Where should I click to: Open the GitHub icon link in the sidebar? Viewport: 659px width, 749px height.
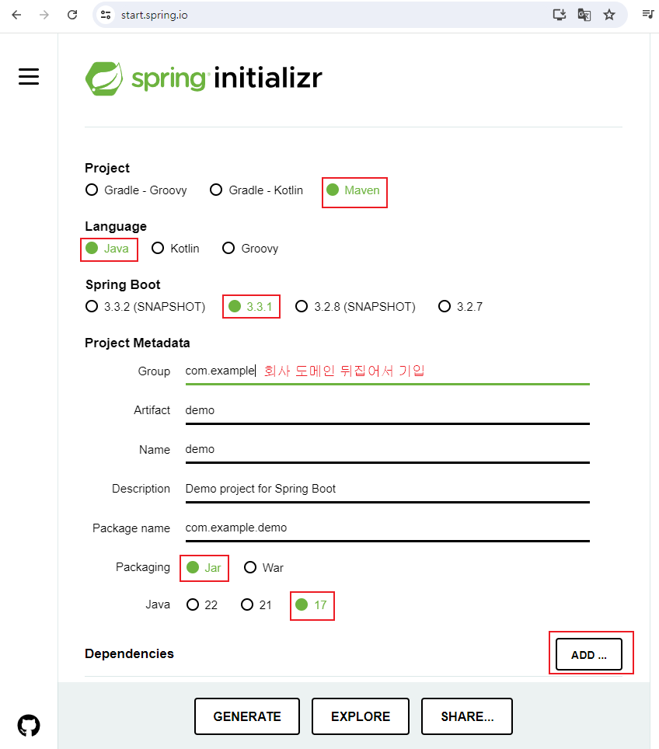point(29,726)
